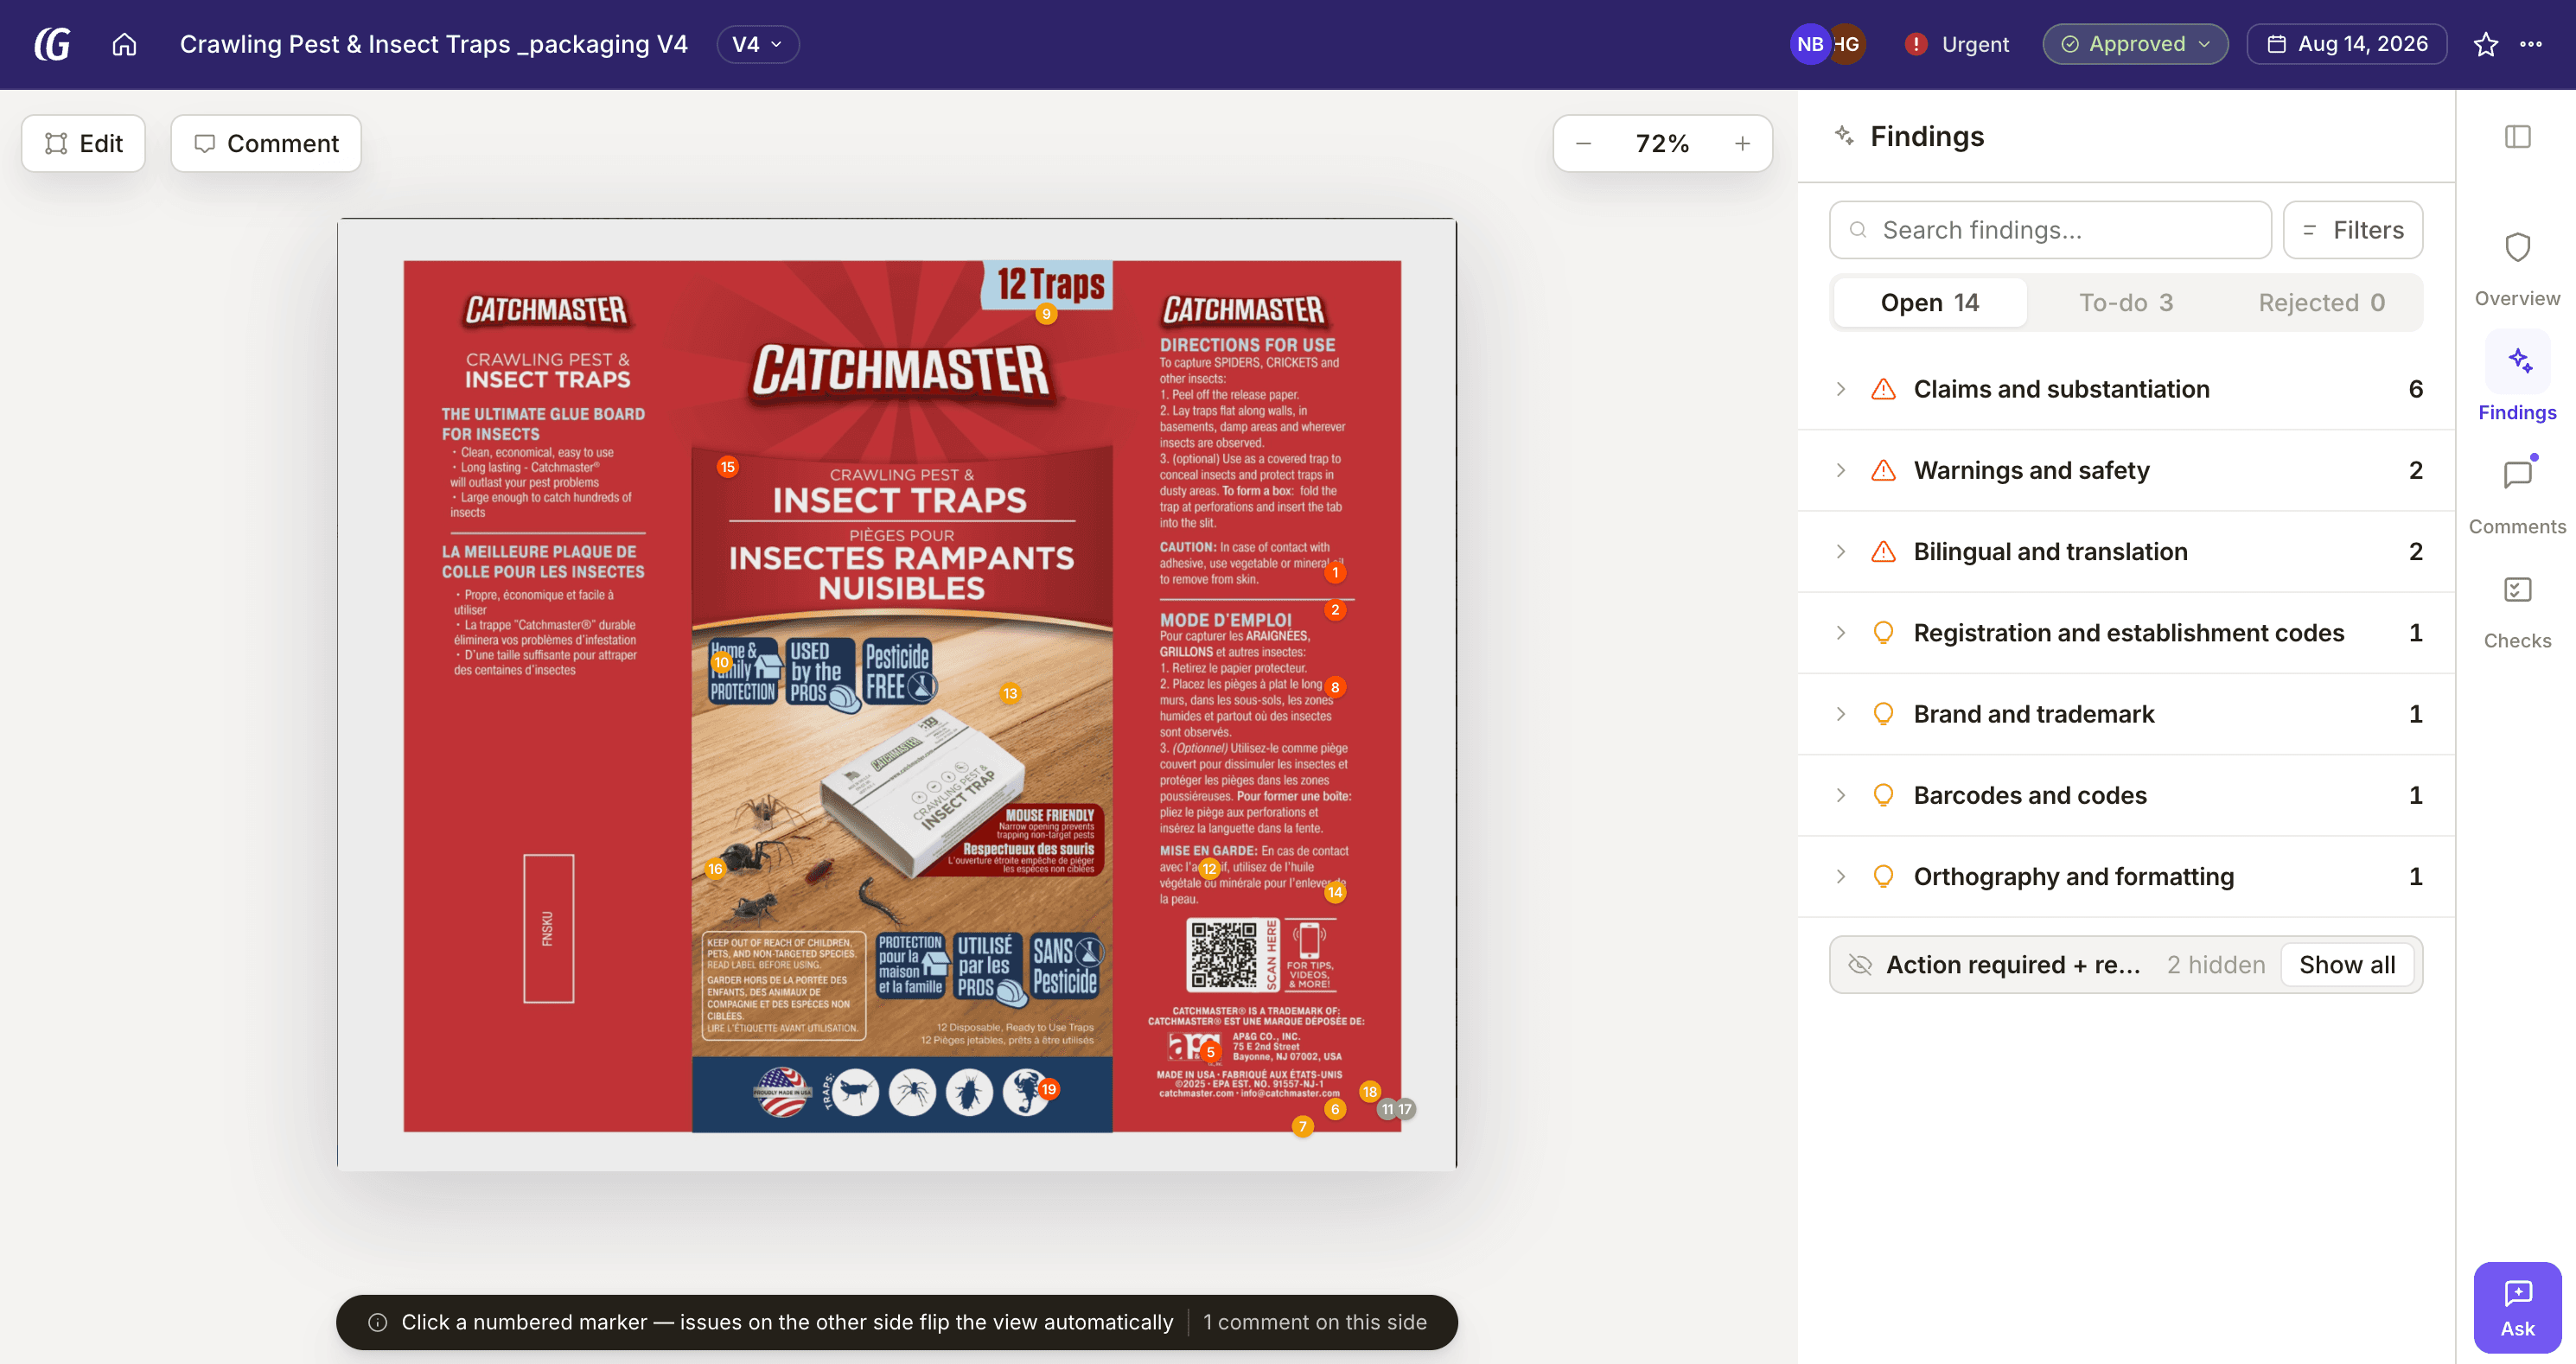The height and width of the screenshot is (1364, 2576).
Task: Zoom in with the plus icon
Action: [1742, 143]
